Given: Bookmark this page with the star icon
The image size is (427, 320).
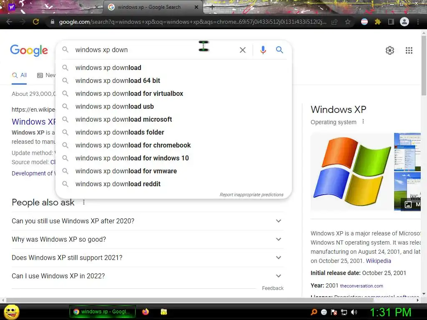Looking at the screenshot, I should click(x=348, y=22).
